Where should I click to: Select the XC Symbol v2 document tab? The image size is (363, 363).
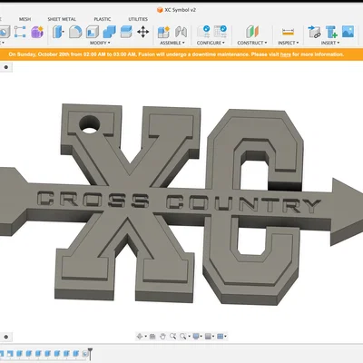[180, 10]
